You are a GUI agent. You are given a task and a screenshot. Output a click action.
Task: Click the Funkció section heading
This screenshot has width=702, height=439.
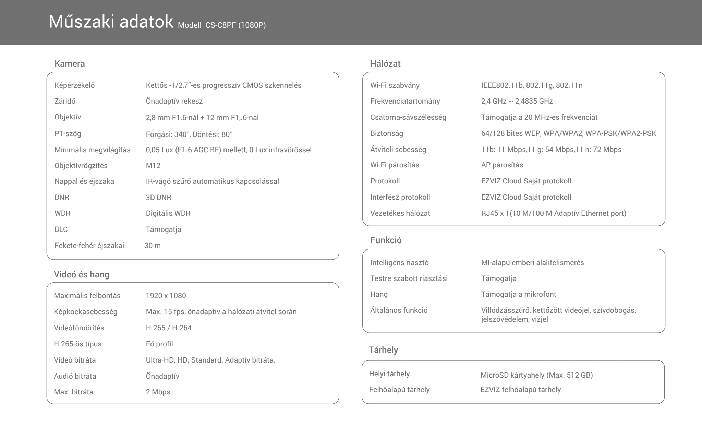386,240
